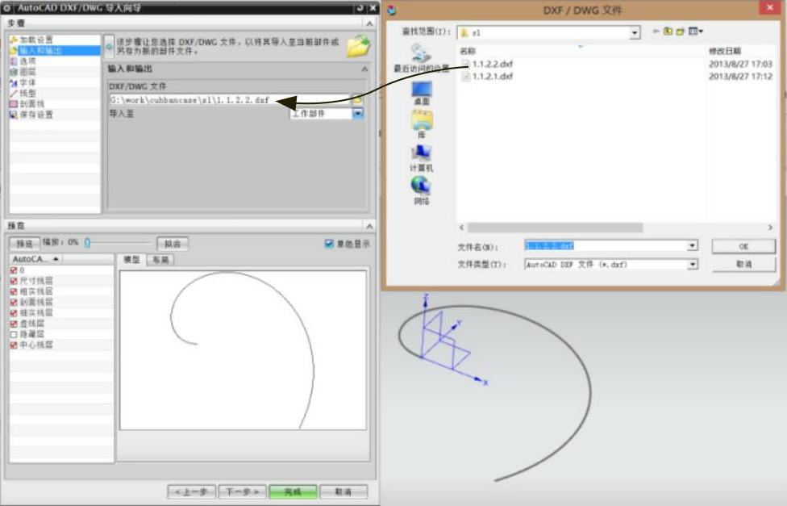Screen dimensions: 787x506
Task: Click the 名称 column header in the file list
Action: (468, 52)
